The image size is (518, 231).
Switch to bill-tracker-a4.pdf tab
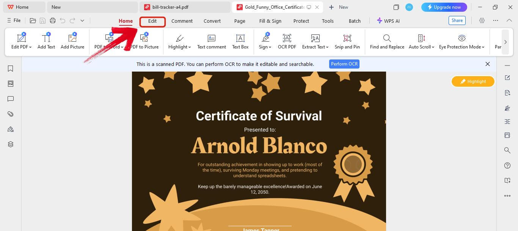pos(185,7)
